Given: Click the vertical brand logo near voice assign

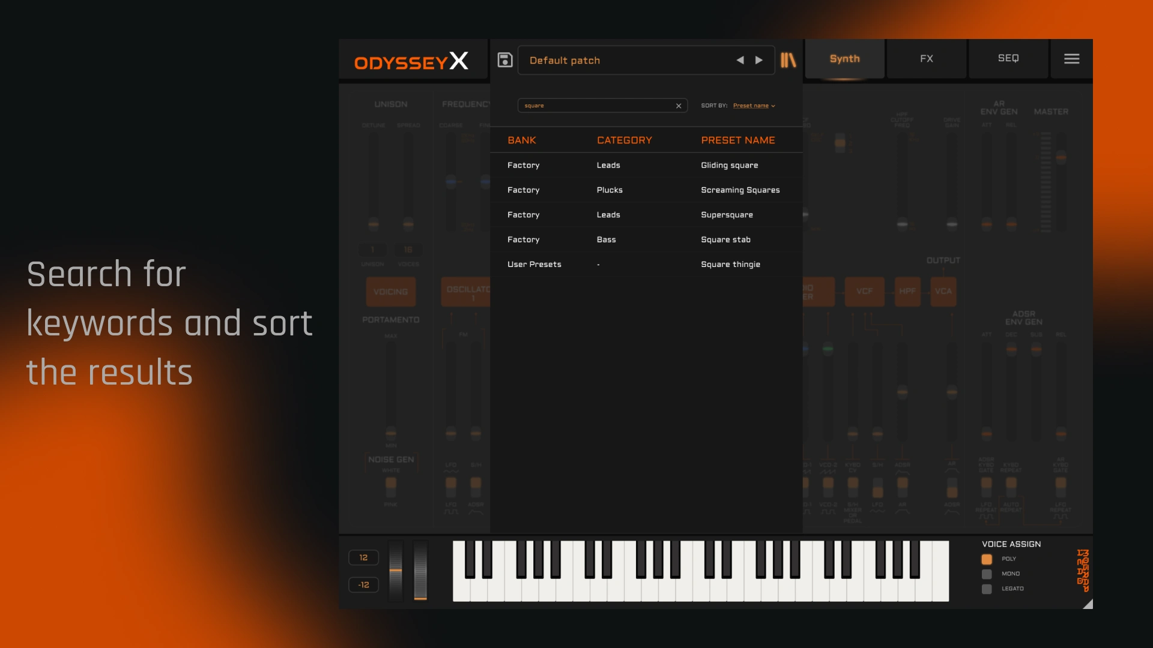Looking at the screenshot, I should pos(1083,571).
